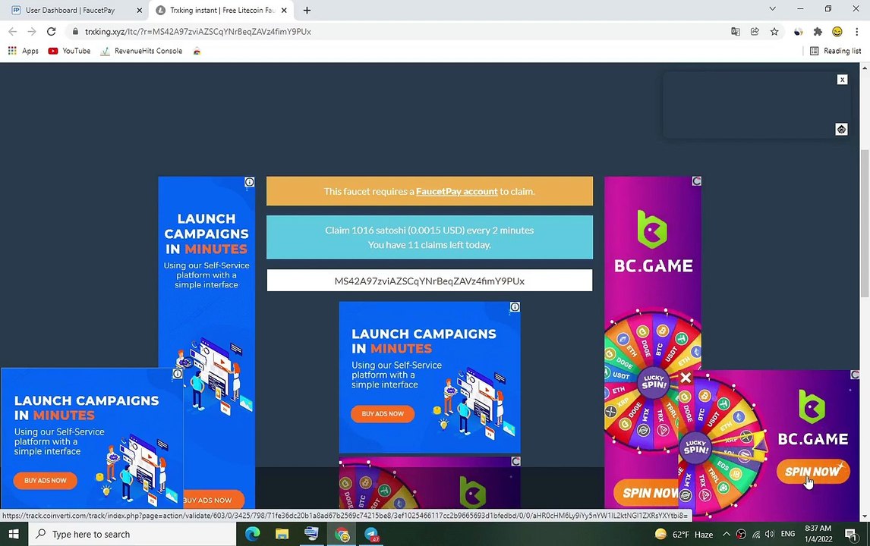Open a new browser tab
The height and width of the screenshot is (546, 870).
tap(307, 10)
